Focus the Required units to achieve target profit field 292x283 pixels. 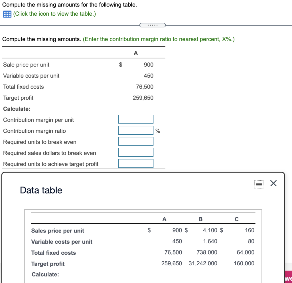coord(136,163)
